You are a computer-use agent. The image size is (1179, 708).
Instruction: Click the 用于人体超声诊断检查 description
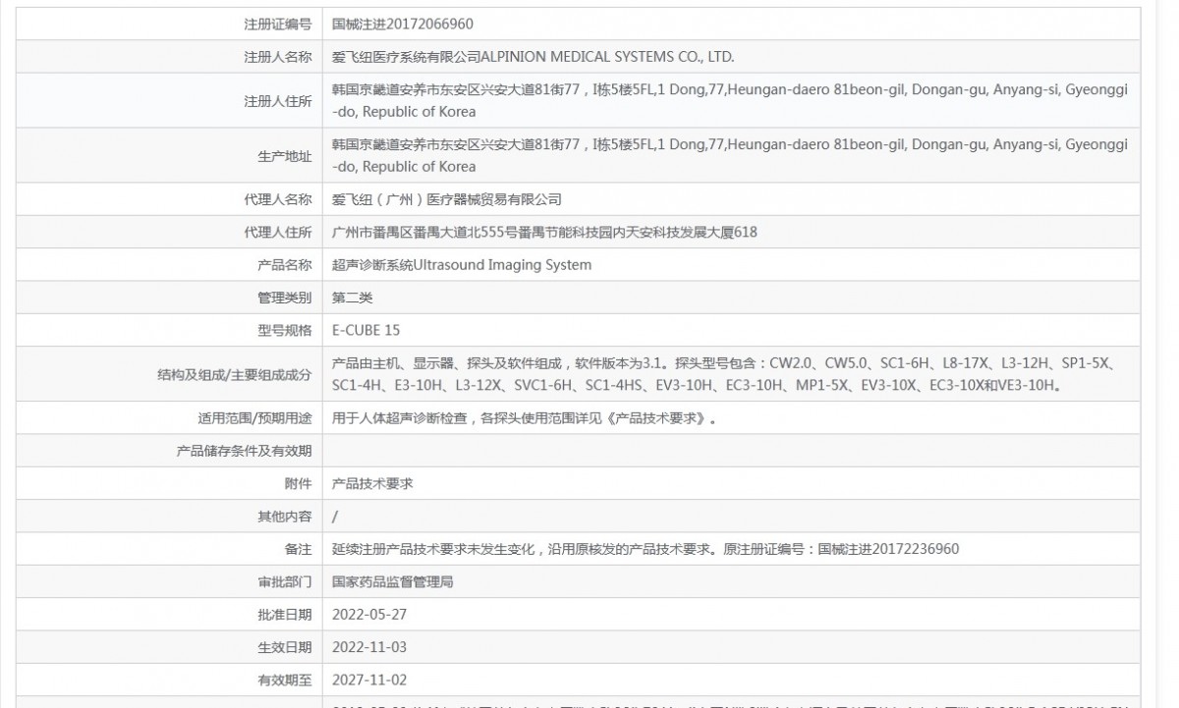tap(525, 418)
